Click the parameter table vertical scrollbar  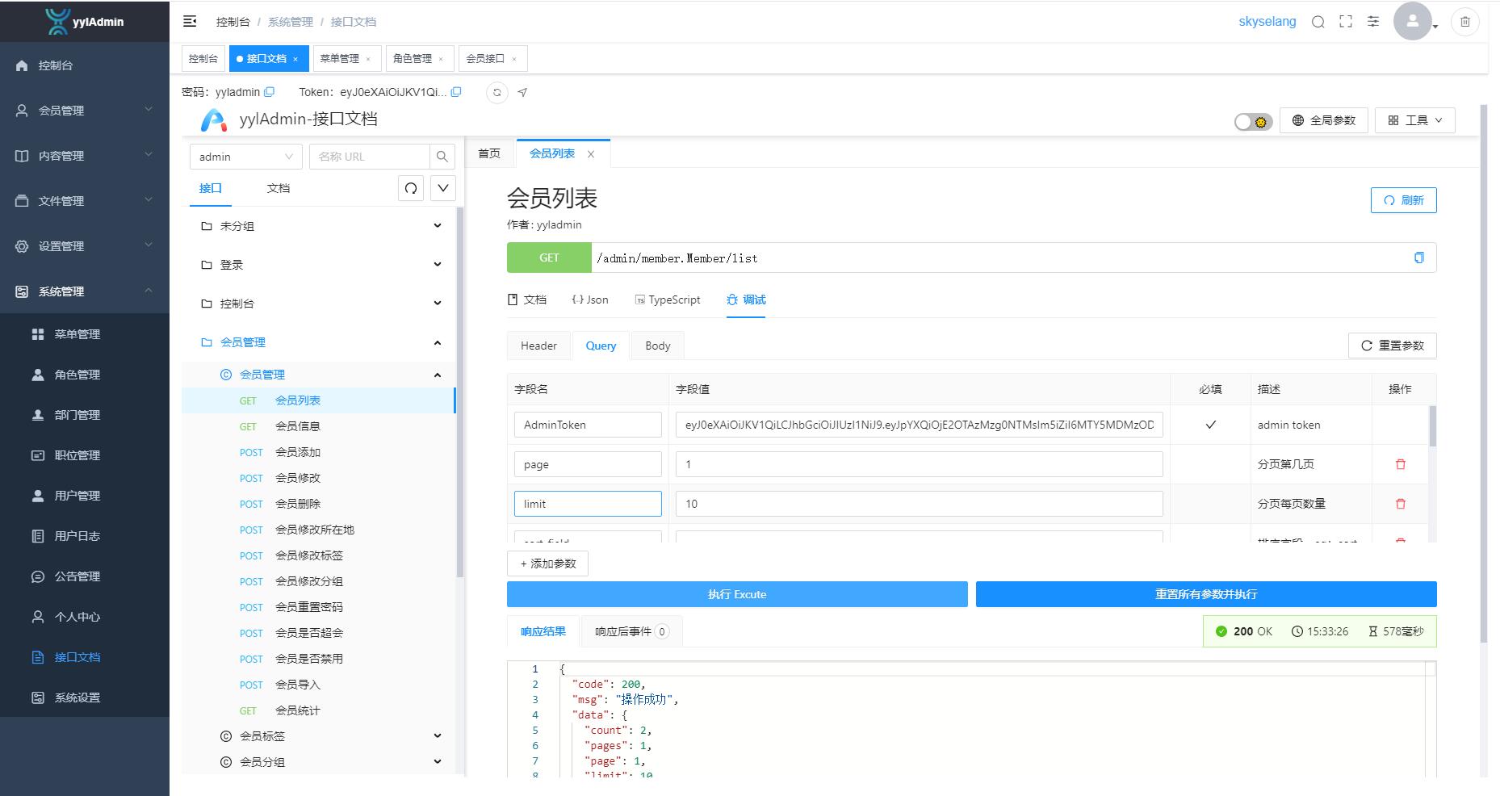1432,428
